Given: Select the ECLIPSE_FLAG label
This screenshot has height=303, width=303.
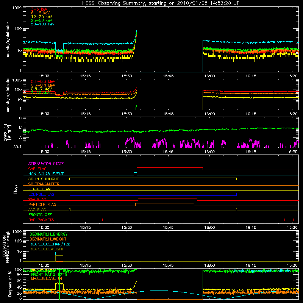Looking at the screenshot, I should pyautogui.click(x=41, y=194).
